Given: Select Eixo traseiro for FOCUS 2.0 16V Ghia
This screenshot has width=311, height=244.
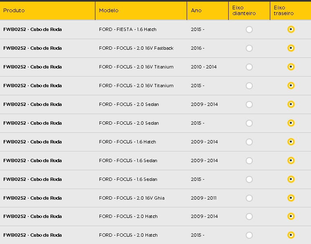Looking at the screenshot, I should (x=291, y=198).
